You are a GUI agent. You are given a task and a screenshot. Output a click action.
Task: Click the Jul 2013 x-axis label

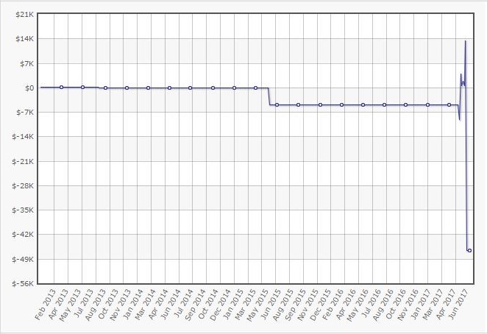click(85, 305)
